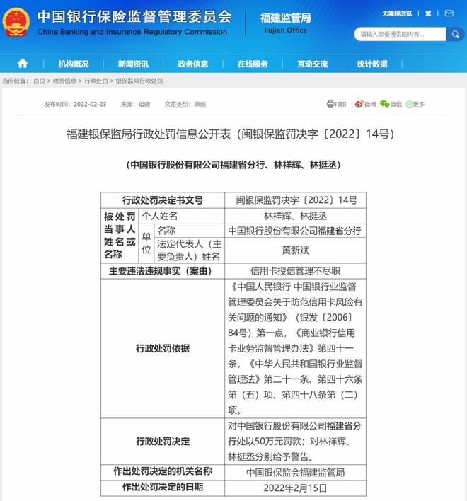The height and width of the screenshot is (501, 467).
Task: Click cell 中国银行股份有限公司福建省分行
Action: tap(294, 231)
